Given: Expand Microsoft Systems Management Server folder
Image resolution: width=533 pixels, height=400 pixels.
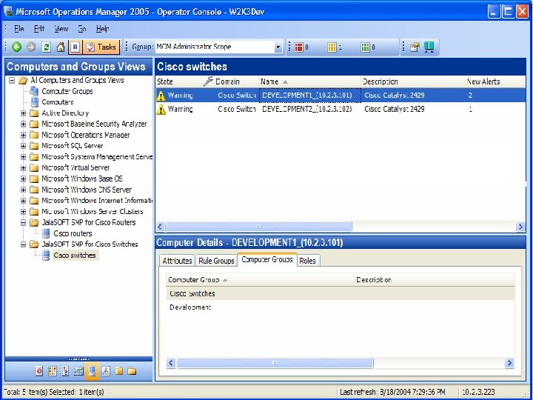Looking at the screenshot, I should 23,157.
